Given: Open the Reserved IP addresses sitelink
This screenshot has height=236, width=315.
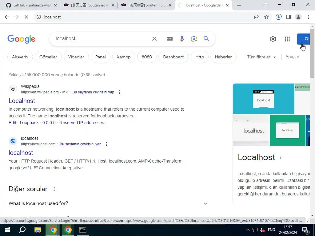Looking at the screenshot, I should pyautogui.click(x=82, y=123).
